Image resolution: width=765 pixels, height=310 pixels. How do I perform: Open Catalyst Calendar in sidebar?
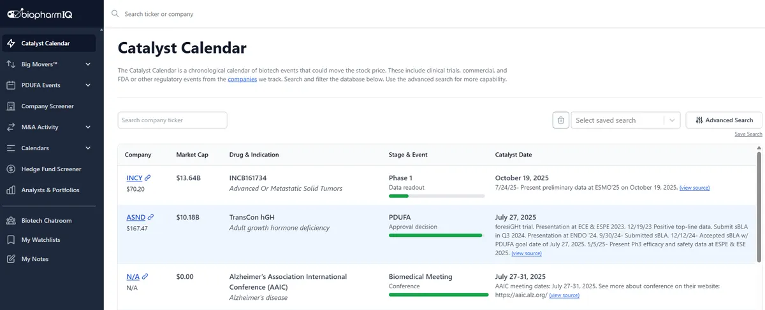[x=49, y=43]
